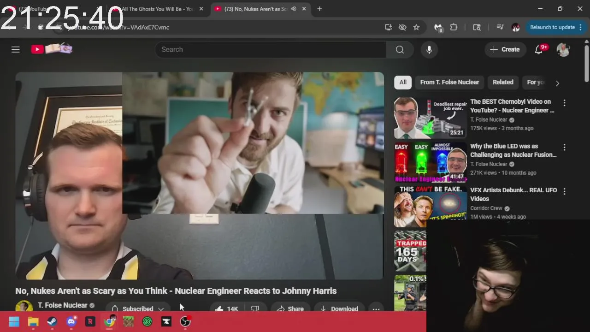
Task: Open Steam from the taskbar
Action: [52, 321]
